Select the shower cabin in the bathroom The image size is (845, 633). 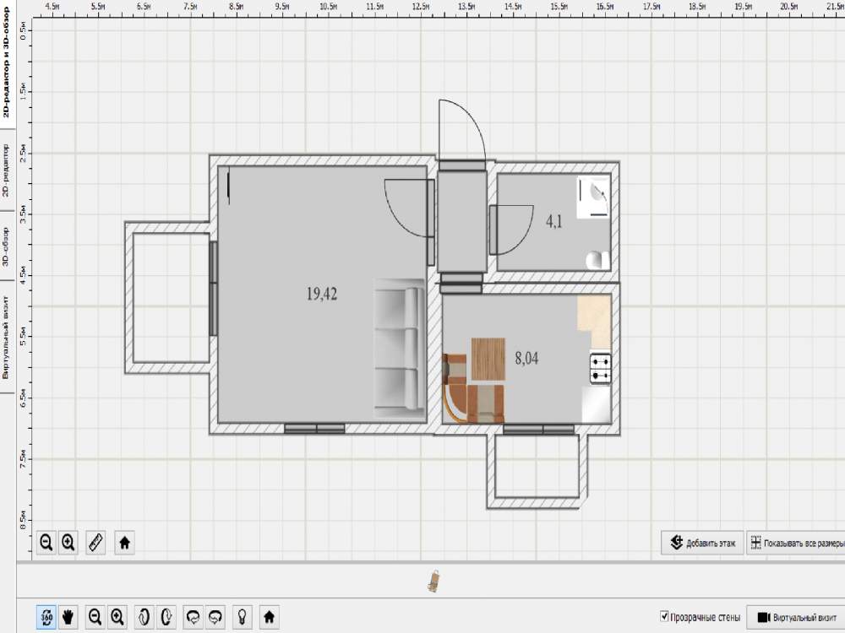pos(593,197)
